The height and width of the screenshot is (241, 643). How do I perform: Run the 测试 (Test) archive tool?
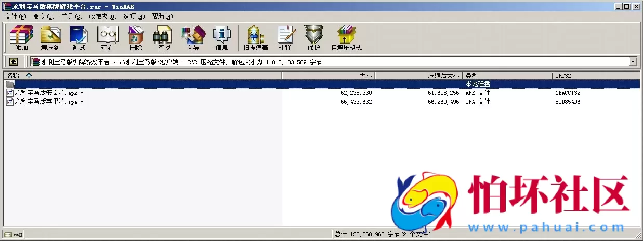click(x=78, y=38)
